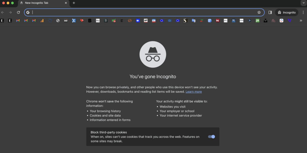Open the red N bookmark icon
The image size is (307, 153).
(218, 20)
